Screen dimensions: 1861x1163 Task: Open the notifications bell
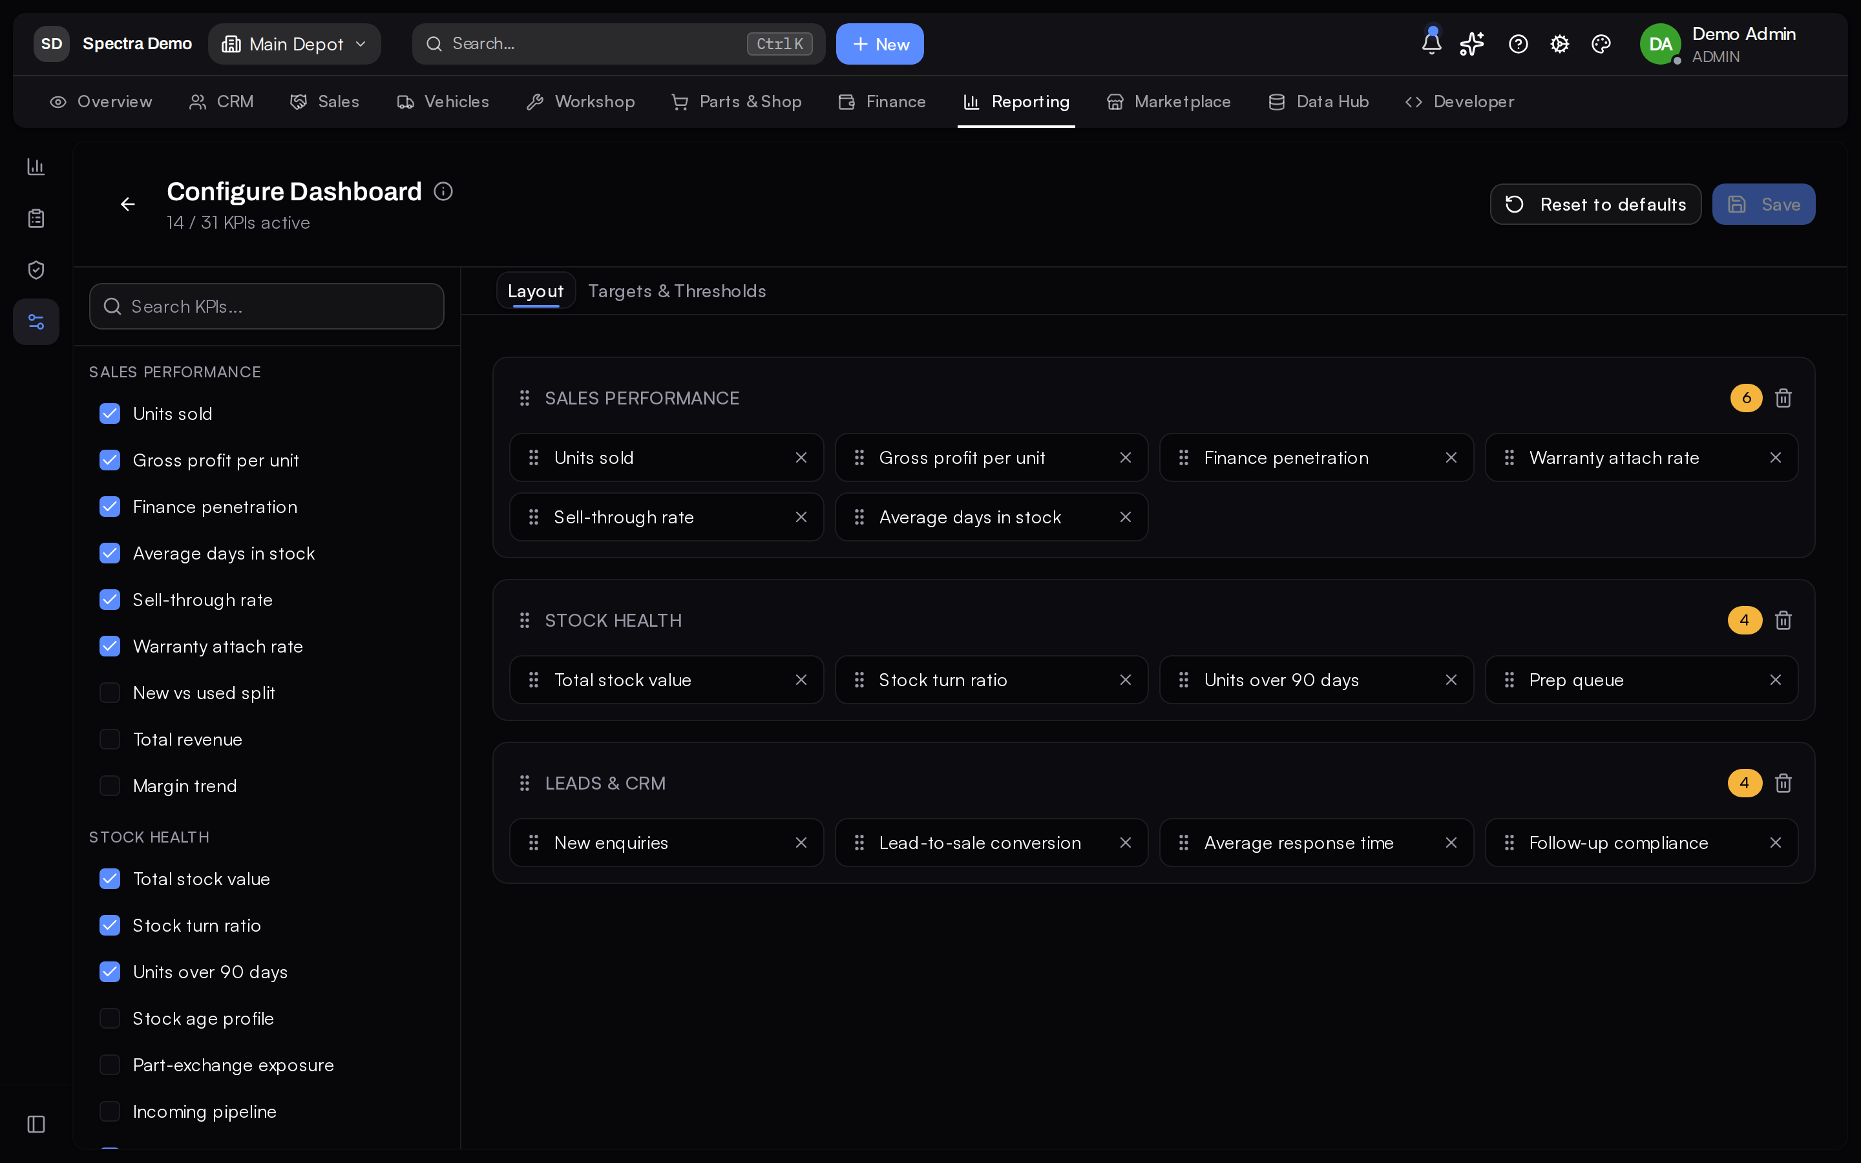tap(1431, 43)
